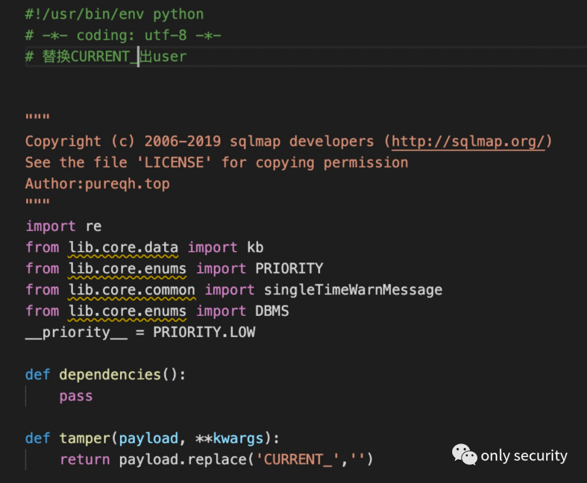Click the Author:pureqh.top docstring line
This screenshot has width=587, height=483.
point(97,184)
